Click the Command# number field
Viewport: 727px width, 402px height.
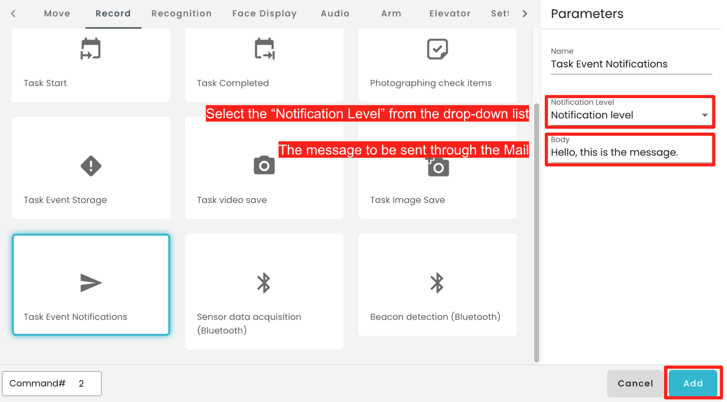point(52,383)
